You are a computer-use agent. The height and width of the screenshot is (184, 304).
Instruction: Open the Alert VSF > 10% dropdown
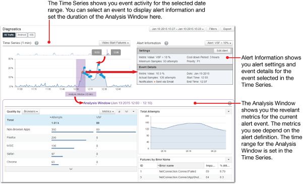pos(219,43)
